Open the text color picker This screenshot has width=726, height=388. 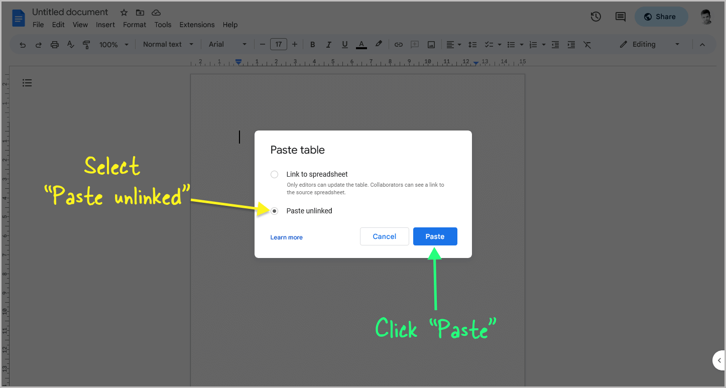click(361, 45)
